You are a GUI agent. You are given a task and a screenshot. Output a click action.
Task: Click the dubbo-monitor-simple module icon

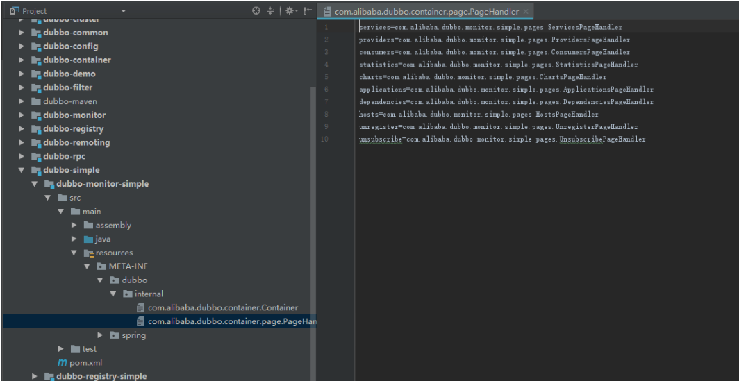tap(49, 184)
